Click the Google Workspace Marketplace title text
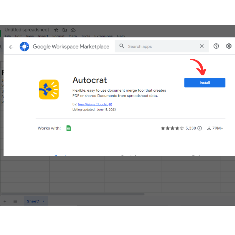This screenshot has height=235, width=235. [71, 47]
